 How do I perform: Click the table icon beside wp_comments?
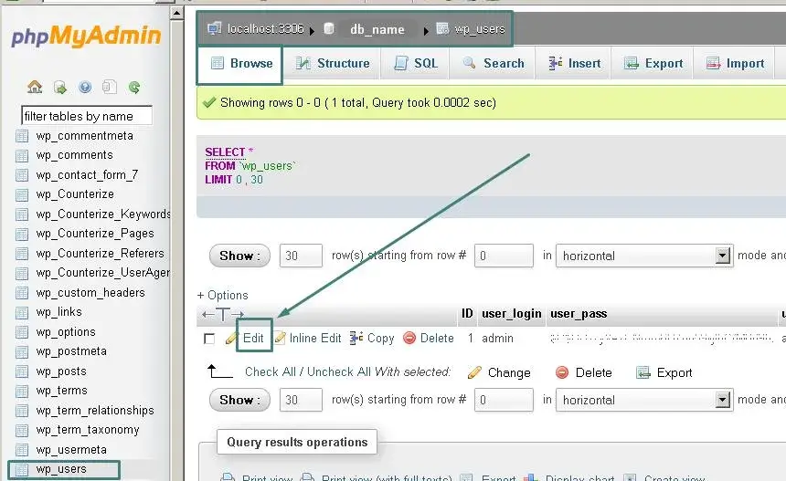[x=22, y=156]
